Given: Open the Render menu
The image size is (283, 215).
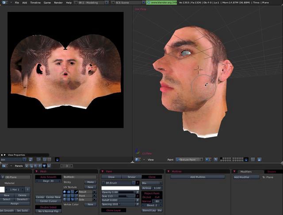Looking at the screenshot, I should (58, 3).
